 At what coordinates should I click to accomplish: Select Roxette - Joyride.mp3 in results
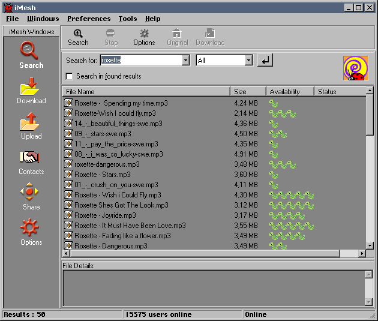(x=106, y=215)
